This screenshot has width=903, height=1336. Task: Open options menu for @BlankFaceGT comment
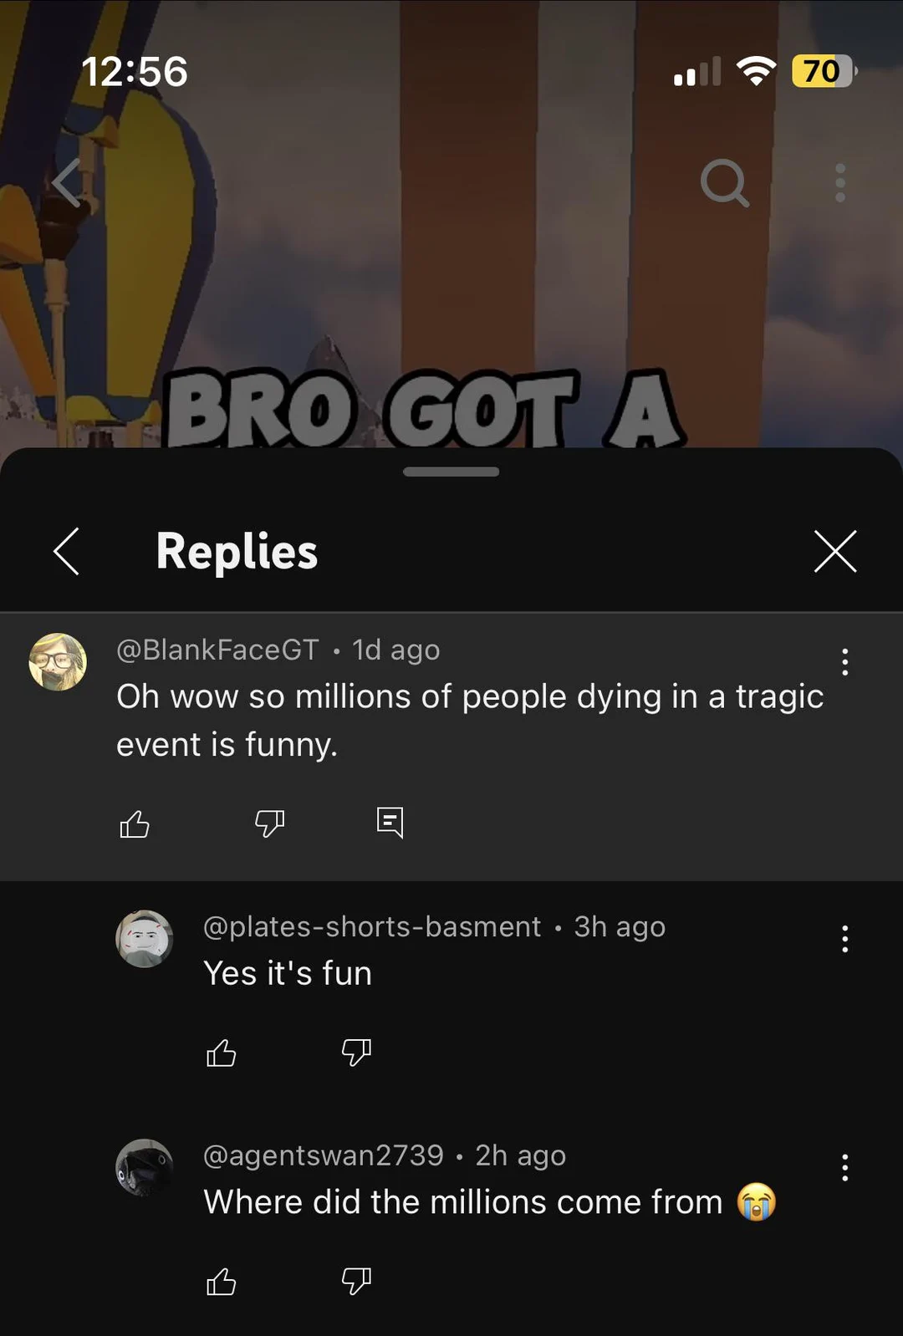(x=845, y=661)
